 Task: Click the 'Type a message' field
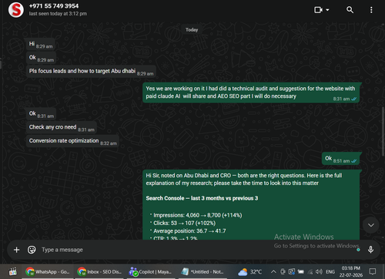coord(195,250)
